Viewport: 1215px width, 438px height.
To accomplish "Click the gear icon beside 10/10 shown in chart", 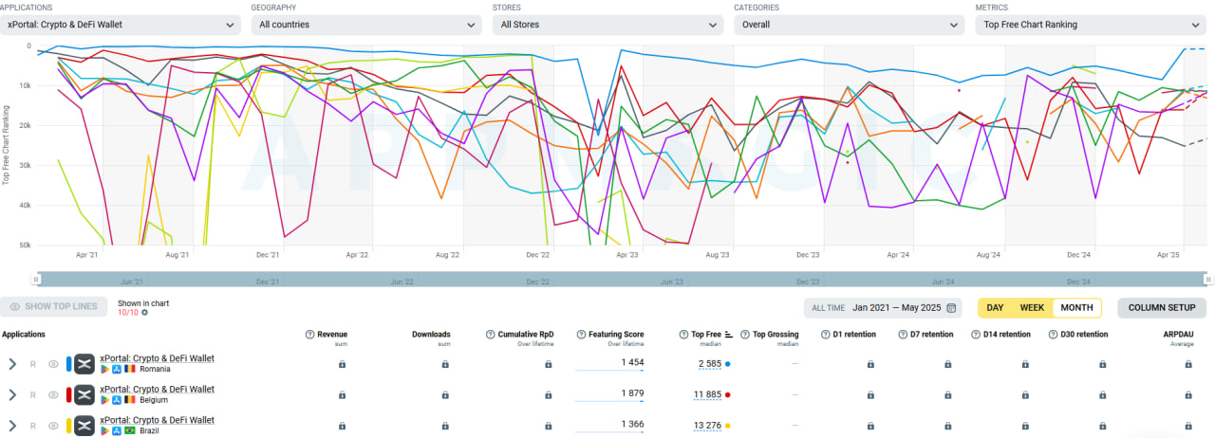I will click(x=144, y=312).
